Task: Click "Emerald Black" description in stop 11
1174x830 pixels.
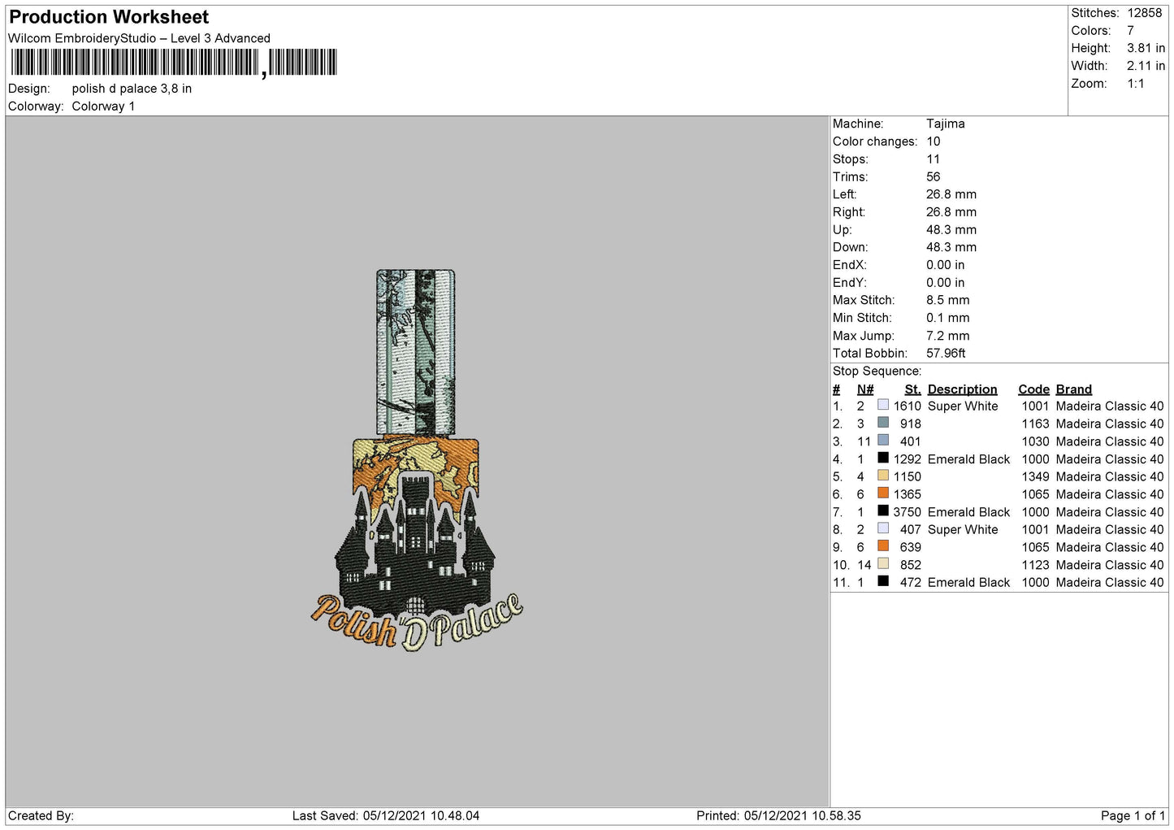Action: coord(969,582)
